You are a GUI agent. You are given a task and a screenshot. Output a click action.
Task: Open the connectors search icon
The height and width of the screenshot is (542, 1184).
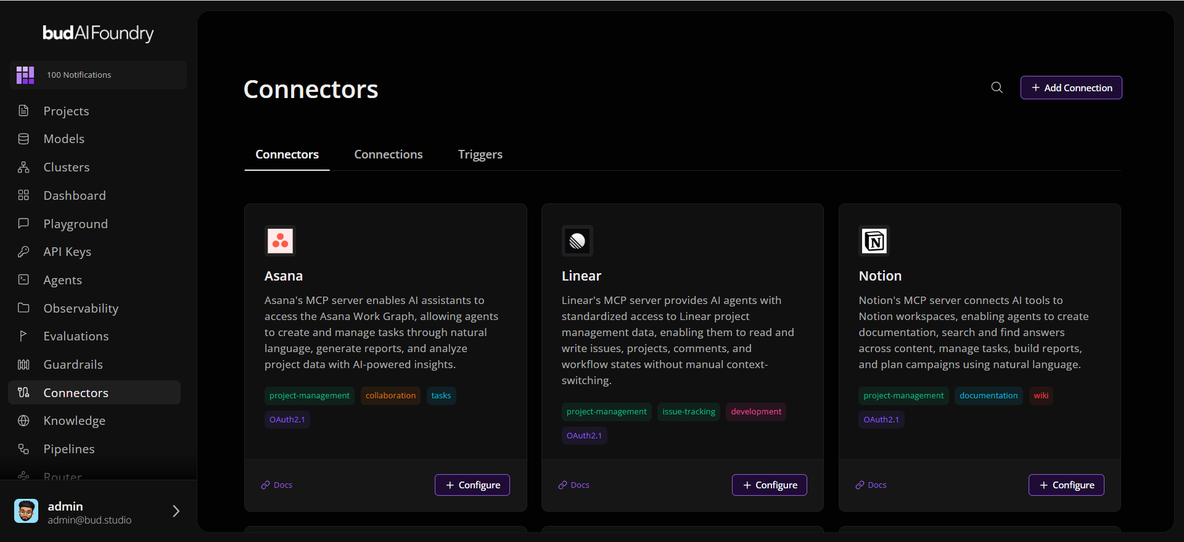pyautogui.click(x=997, y=88)
